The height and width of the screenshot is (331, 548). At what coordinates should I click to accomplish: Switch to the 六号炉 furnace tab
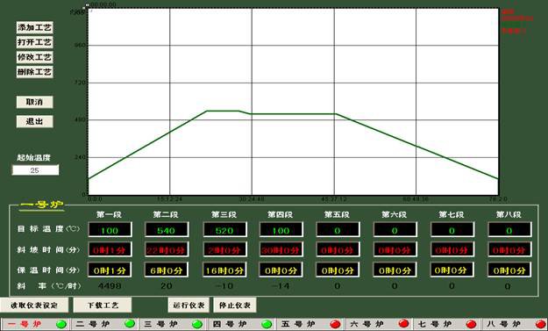coord(380,324)
